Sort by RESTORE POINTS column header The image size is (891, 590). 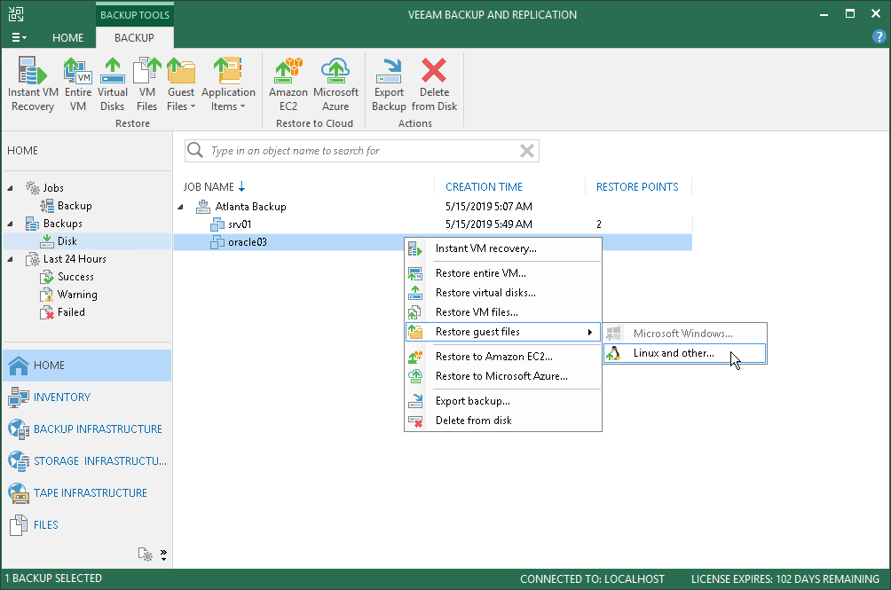coord(637,187)
